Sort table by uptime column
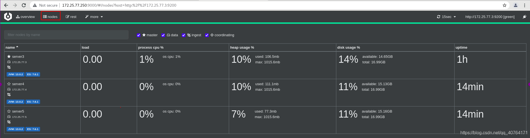530x138 pixels. tap(461, 47)
